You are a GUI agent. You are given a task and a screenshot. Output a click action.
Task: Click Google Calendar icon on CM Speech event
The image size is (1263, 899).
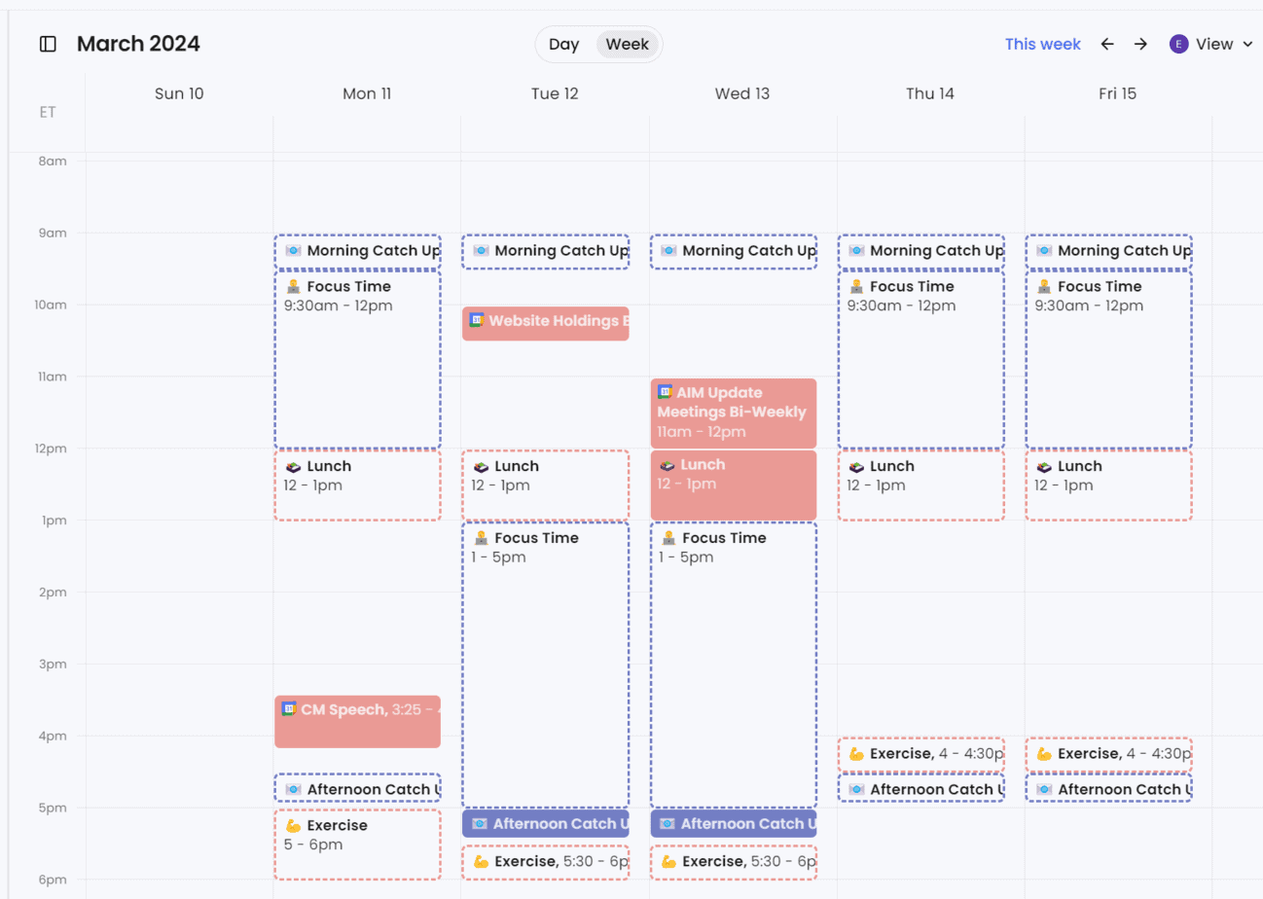coord(289,709)
